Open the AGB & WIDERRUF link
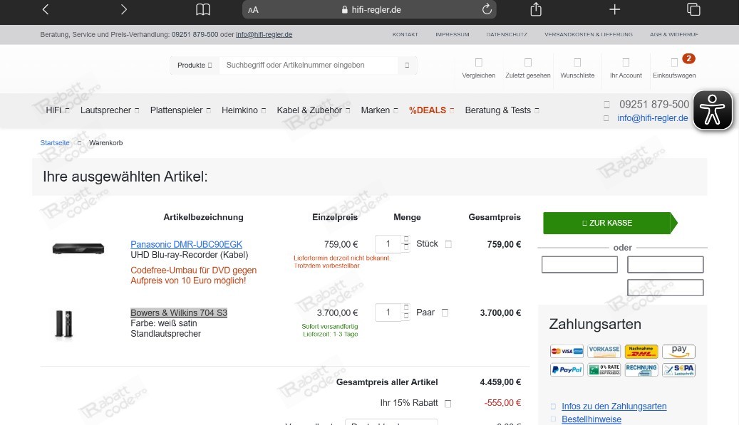 click(x=674, y=34)
